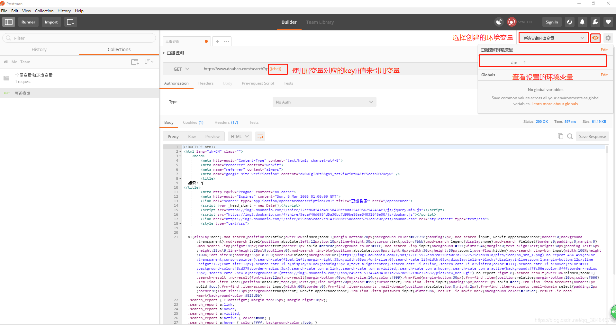Switch sidebar to History tab
Screen dimensions: 616x326
coord(39,50)
